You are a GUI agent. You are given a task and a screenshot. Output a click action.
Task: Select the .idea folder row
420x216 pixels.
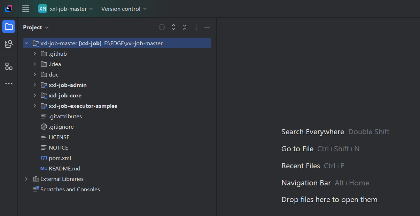[x=117, y=64]
